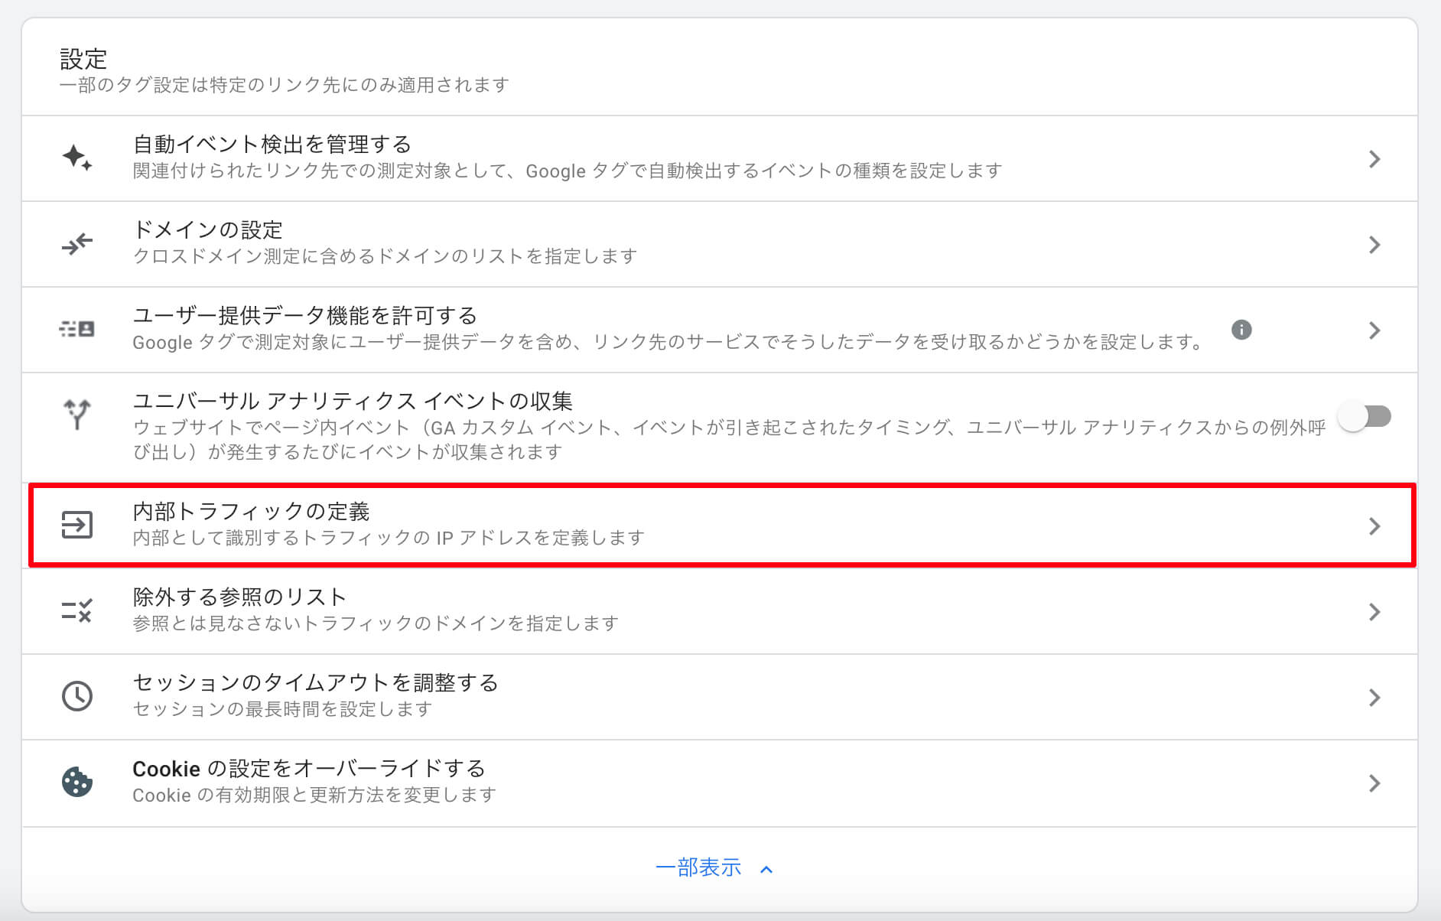Click the 一部表示 link
1441x921 pixels.
(x=698, y=867)
